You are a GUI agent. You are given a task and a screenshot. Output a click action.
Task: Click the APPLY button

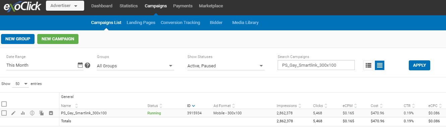419,65
